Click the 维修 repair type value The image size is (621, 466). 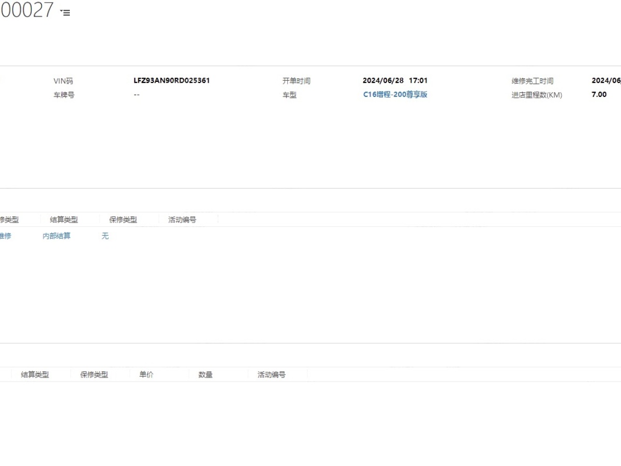pos(5,236)
